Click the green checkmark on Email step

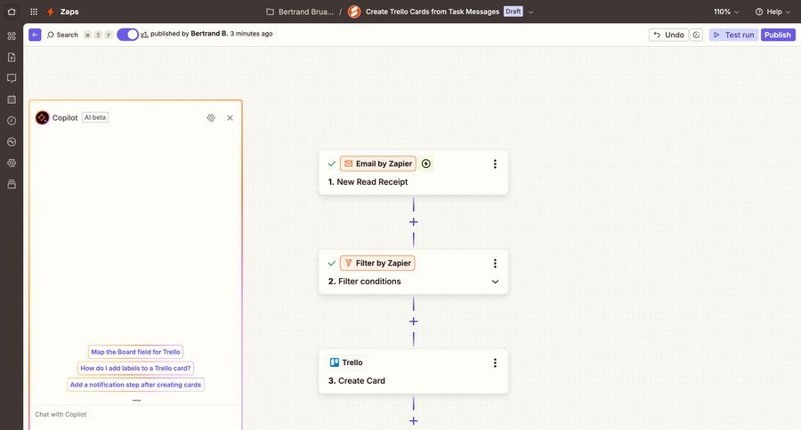(332, 163)
